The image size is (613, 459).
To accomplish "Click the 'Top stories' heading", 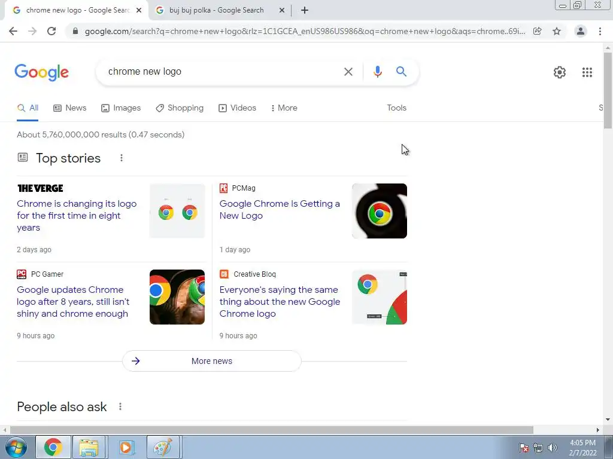I will (x=68, y=158).
